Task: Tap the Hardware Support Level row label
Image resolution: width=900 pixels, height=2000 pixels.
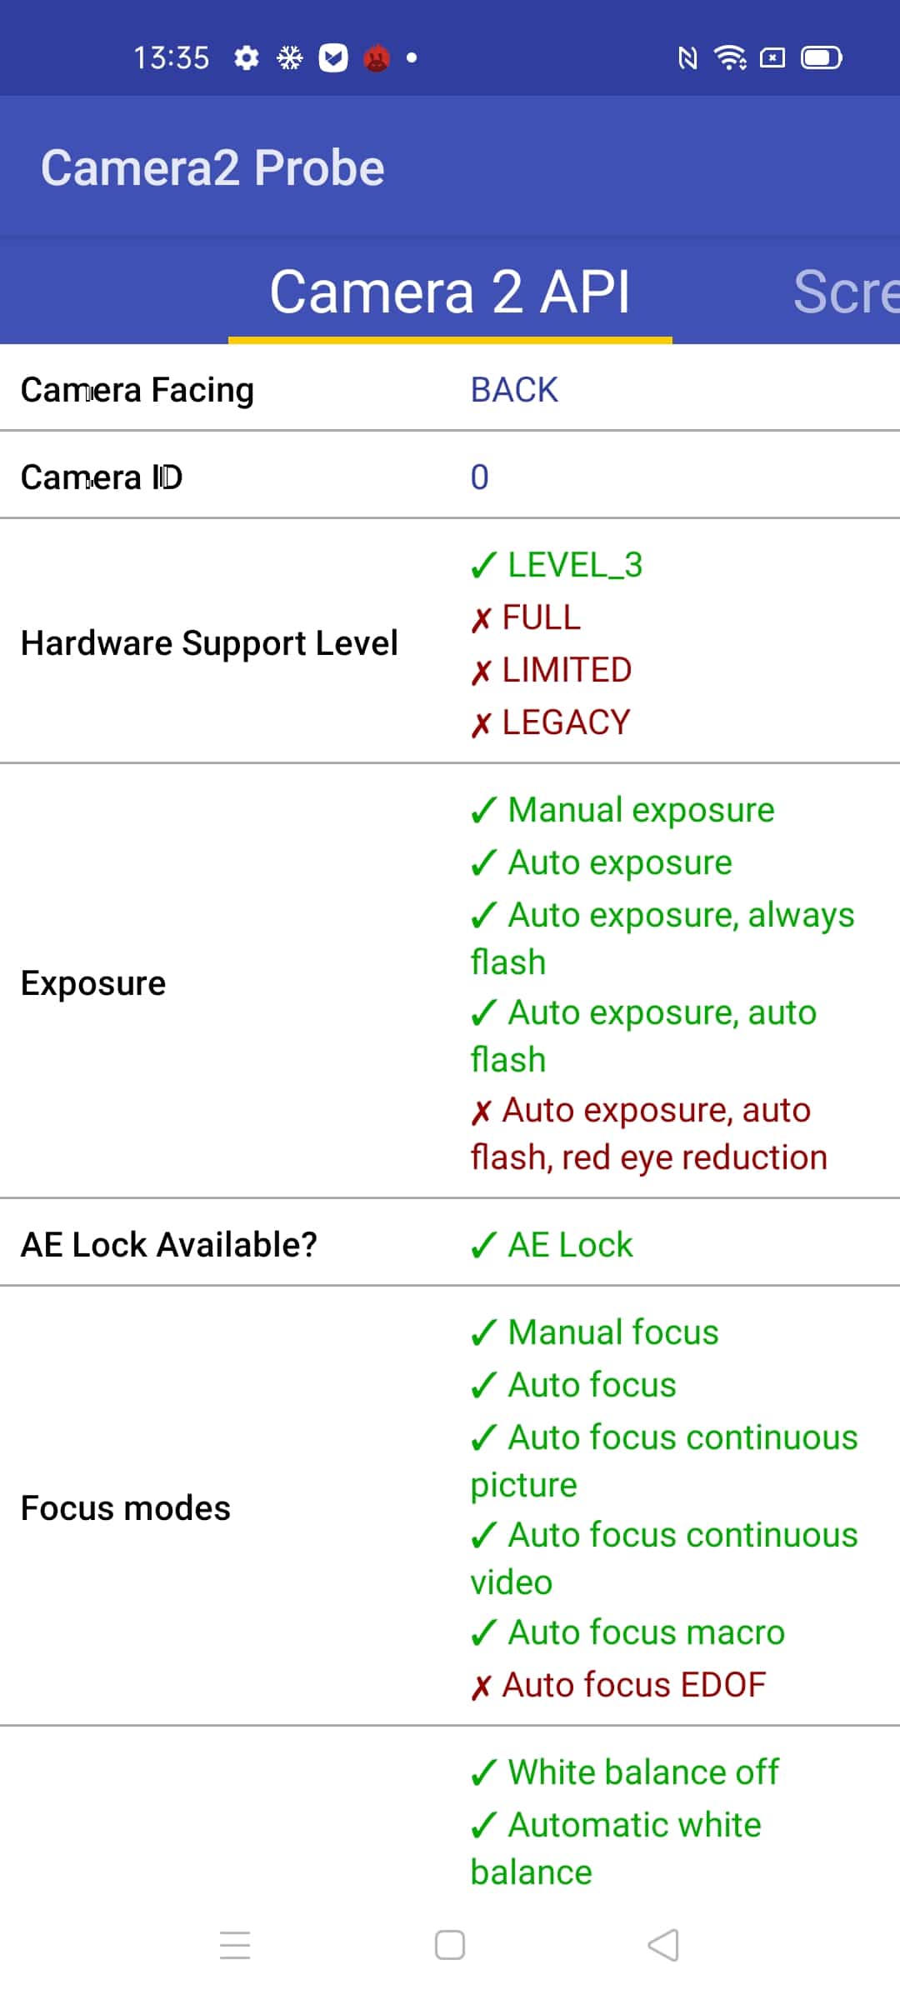Action: tap(209, 643)
